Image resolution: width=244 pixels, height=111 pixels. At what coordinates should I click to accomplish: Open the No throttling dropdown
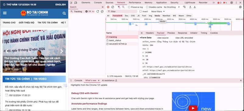pos(172,7)
